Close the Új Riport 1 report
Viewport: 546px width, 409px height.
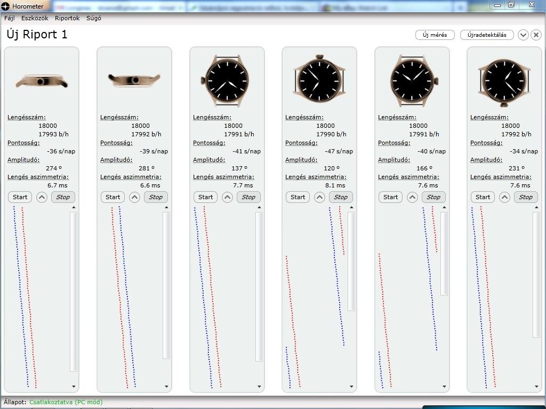(x=536, y=35)
